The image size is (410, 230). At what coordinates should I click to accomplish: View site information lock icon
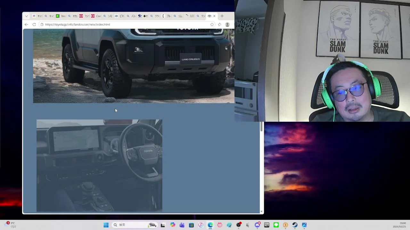pyautogui.click(x=42, y=24)
